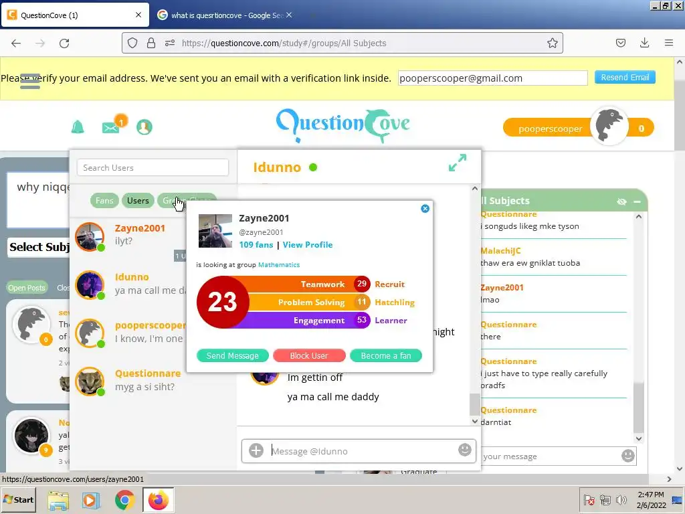The image size is (685, 514).
Task: Open the Mathematics group link
Action: [x=279, y=265]
